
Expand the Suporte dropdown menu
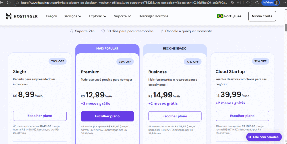[x=122, y=16]
